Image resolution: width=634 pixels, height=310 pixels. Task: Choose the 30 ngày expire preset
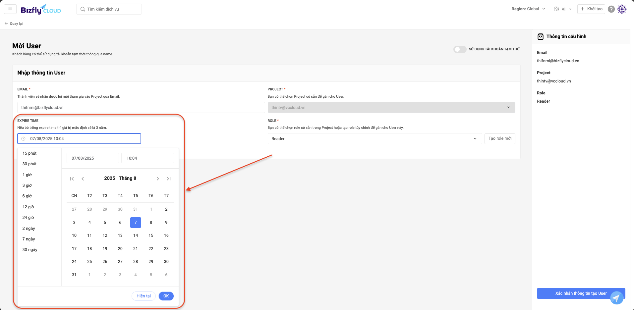pyautogui.click(x=30, y=250)
